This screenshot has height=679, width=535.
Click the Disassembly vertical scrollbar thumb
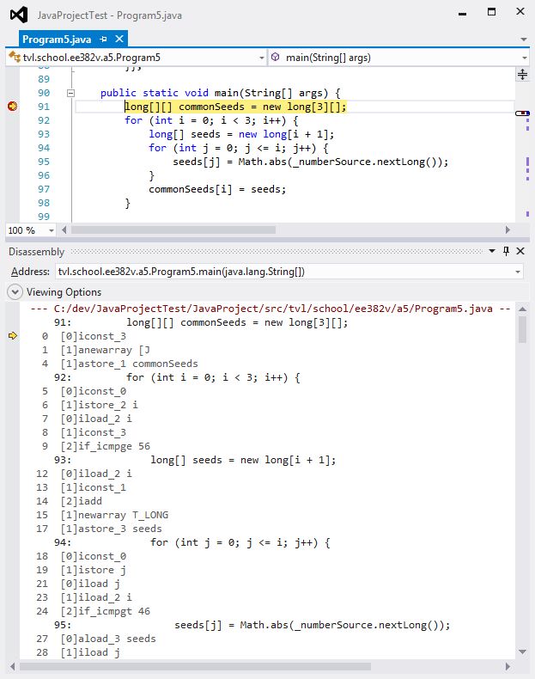[x=522, y=329]
